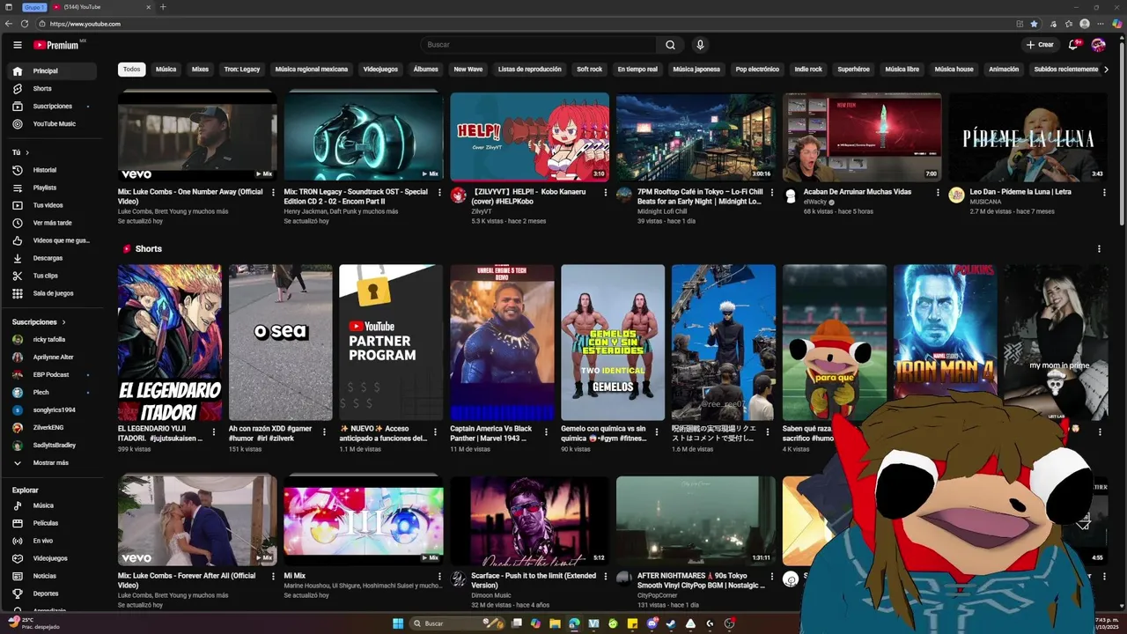The image size is (1127, 634).
Task: Click the YouTube search input field
Action: click(x=538, y=45)
